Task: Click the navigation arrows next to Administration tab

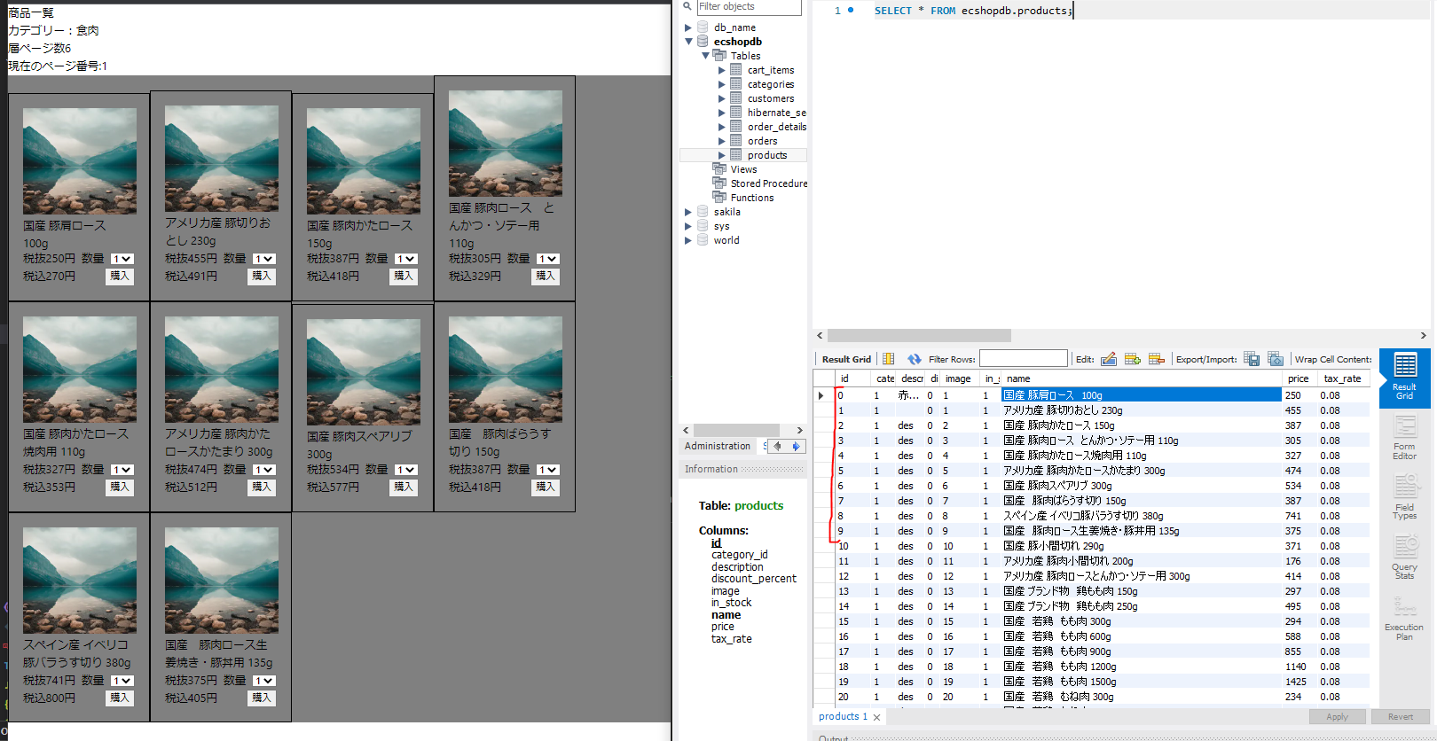Action: 787,446
